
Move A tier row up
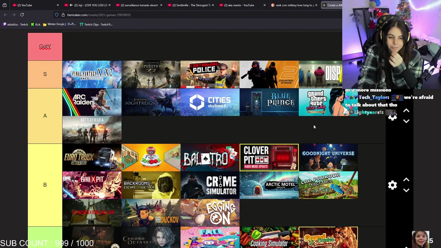coord(406,111)
